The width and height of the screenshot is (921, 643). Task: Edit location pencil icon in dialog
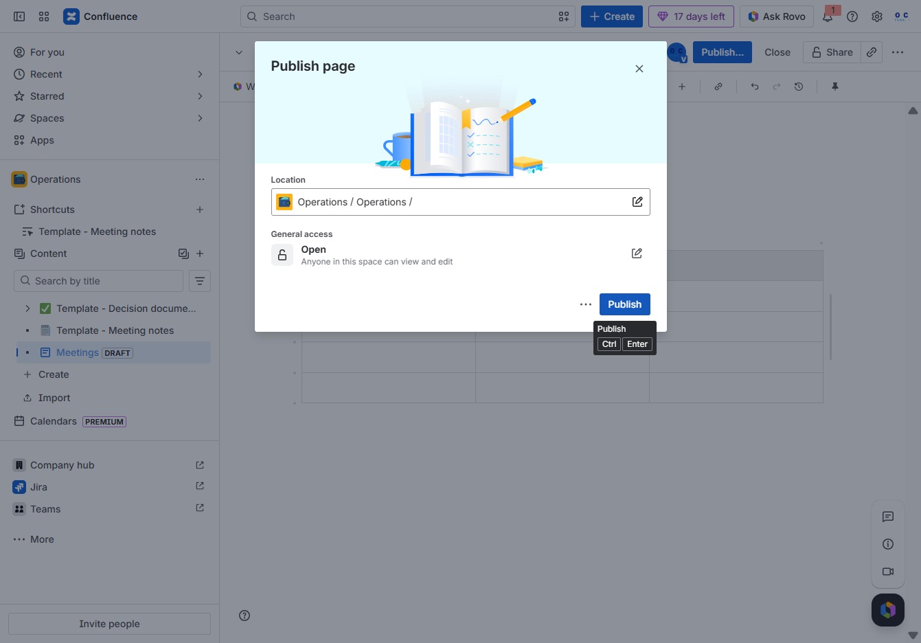click(x=637, y=202)
